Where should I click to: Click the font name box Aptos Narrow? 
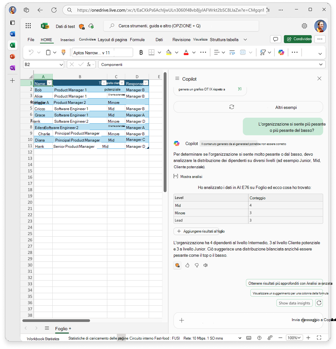pos(102,53)
